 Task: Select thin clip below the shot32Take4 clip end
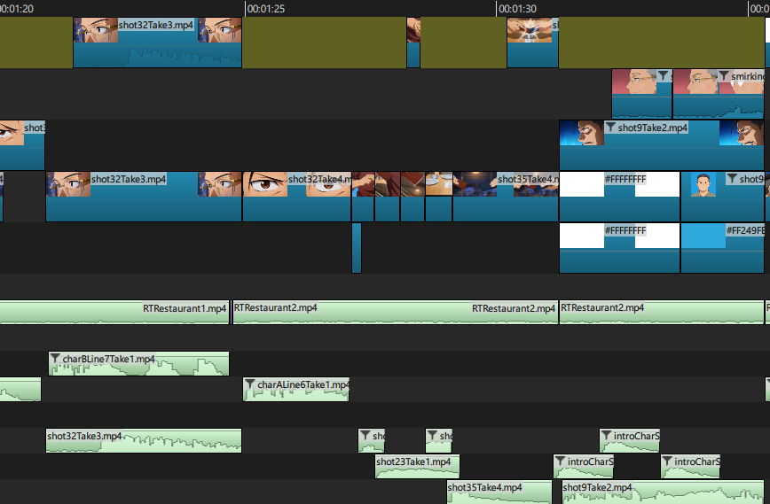pos(357,248)
